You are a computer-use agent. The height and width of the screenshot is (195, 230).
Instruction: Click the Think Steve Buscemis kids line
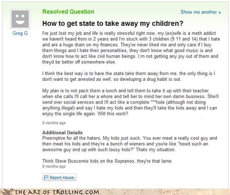coord(107,161)
